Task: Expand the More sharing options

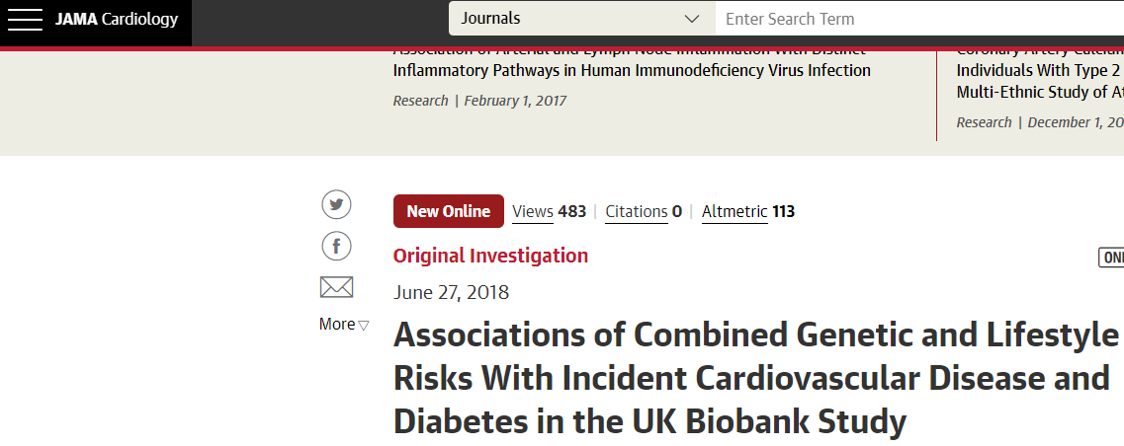Action: click(343, 325)
